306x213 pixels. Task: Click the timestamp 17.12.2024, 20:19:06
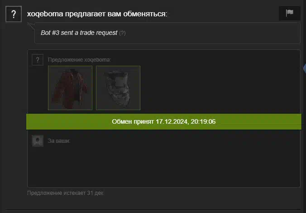[x=186, y=121]
